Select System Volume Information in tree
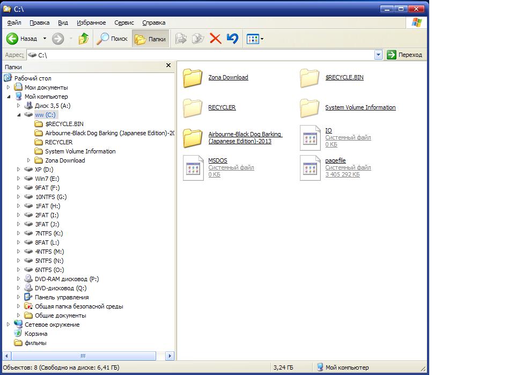Screen dimensions: 515x375 point(80,151)
